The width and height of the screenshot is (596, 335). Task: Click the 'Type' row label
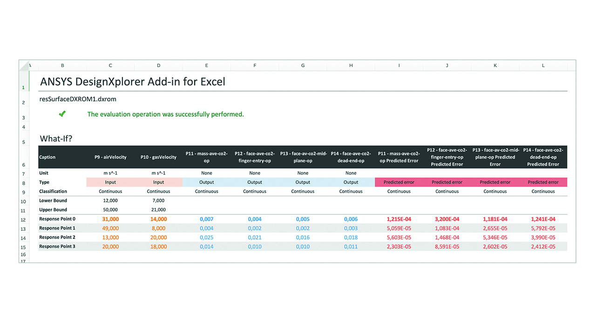(x=44, y=182)
